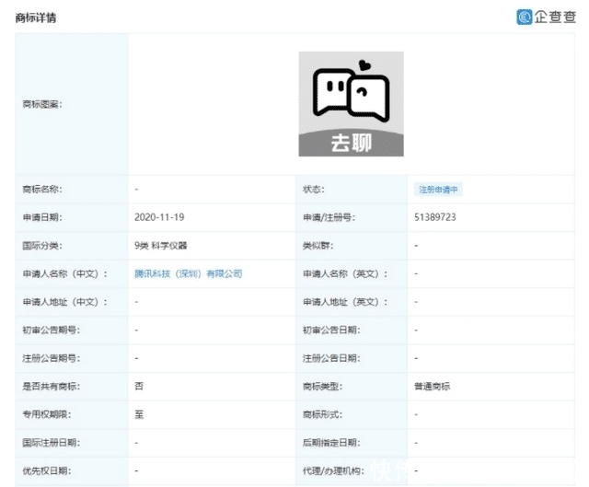Select registration number 51389723
This screenshot has height=487, width=589.
point(435,217)
